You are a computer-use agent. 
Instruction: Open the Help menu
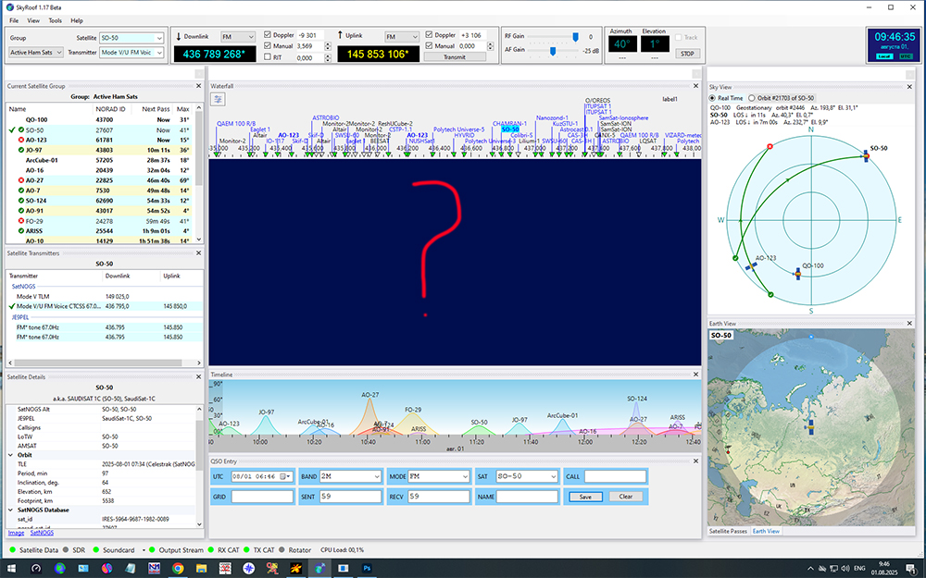tap(77, 20)
